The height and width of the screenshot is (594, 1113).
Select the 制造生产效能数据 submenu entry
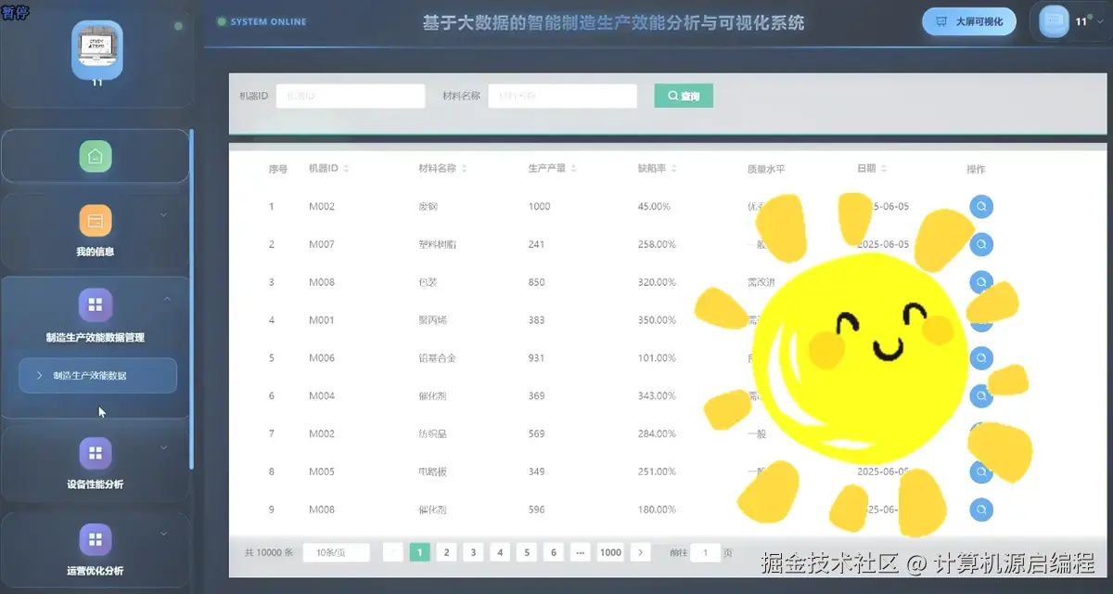point(102,376)
